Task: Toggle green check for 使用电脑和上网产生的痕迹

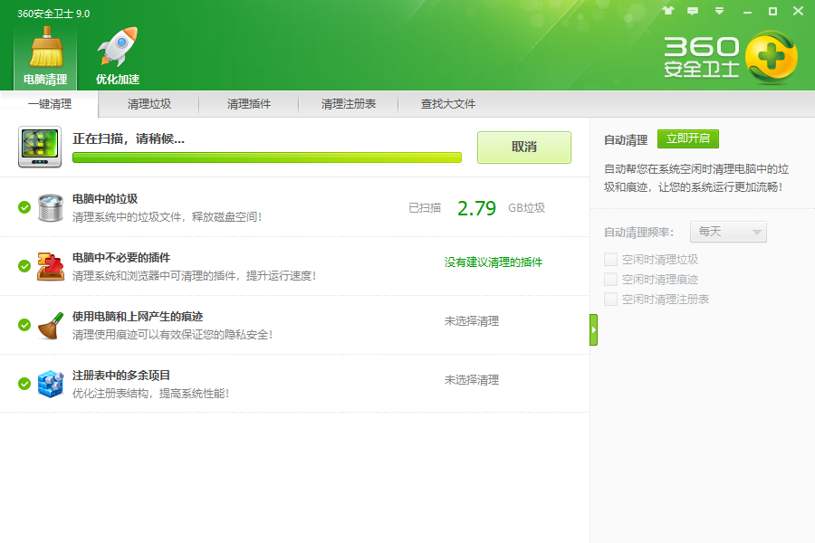Action: tap(24, 325)
